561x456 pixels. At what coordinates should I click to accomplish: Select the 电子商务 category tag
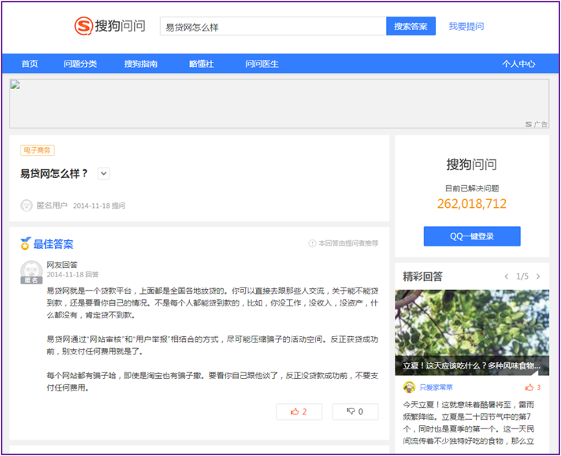tap(37, 150)
